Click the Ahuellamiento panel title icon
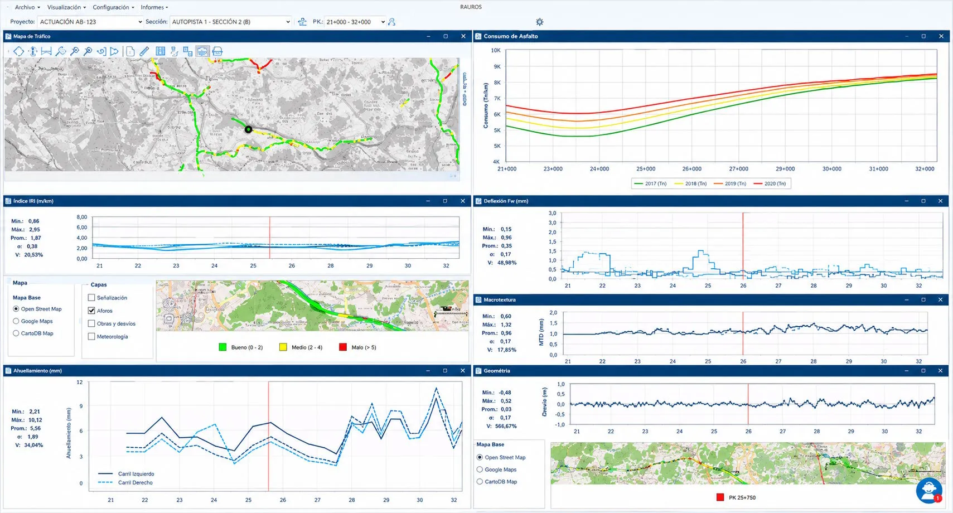953x513 pixels. (x=8, y=370)
